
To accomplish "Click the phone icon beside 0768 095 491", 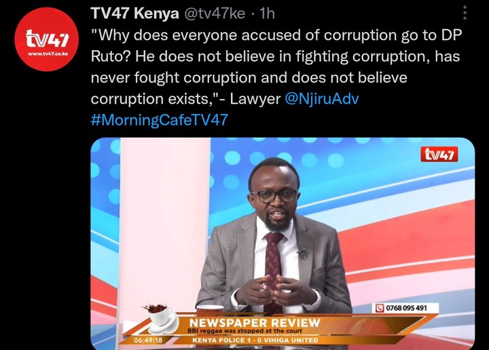I will (380, 308).
